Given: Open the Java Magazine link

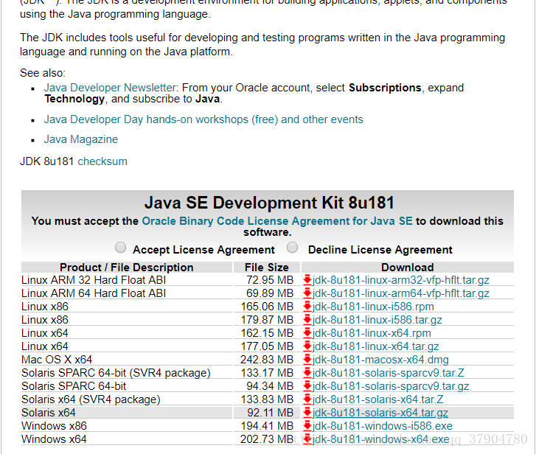Looking at the screenshot, I should 80,139.
